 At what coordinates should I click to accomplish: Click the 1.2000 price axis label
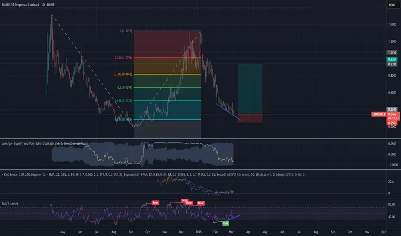[x=392, y=42]
